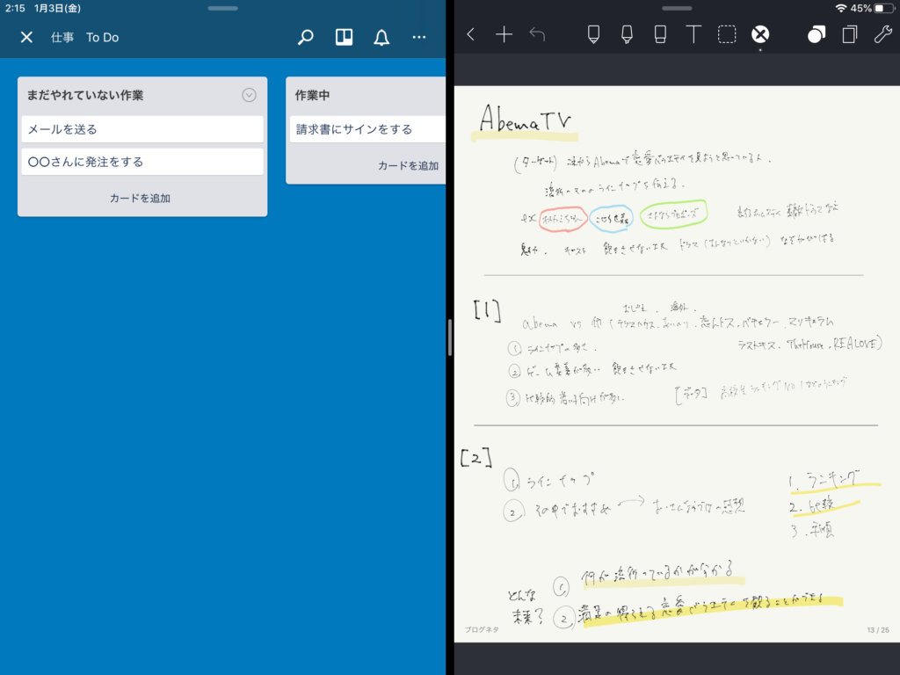Screen dimensions: 900x675
Task: Open the 請求書にサインをする card
Action: 367,129
